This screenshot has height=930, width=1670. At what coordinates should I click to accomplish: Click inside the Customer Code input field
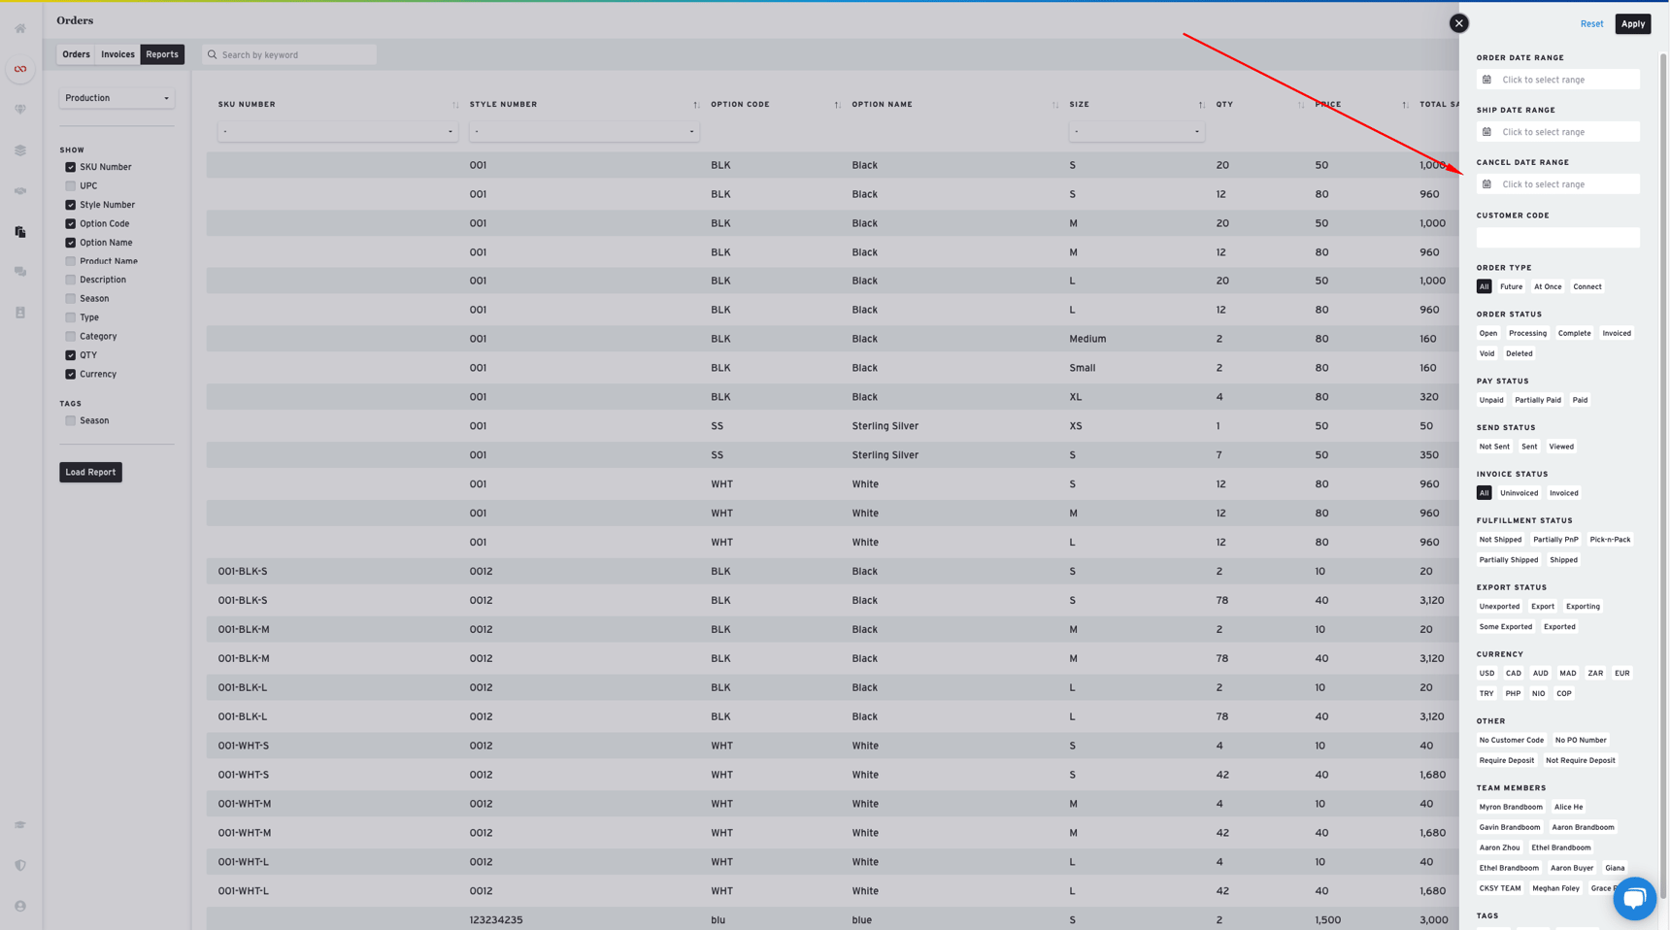pyautogui.click(x=1557, y=237)
